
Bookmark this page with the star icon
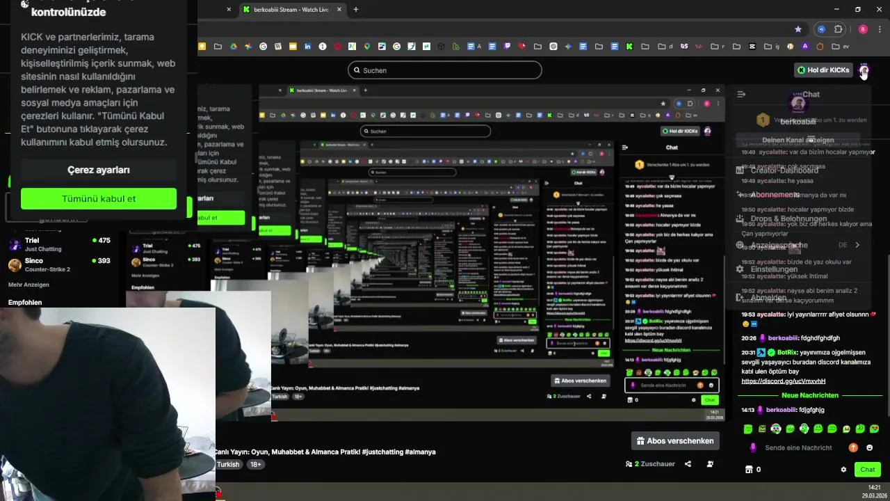[x=798, y=29]
